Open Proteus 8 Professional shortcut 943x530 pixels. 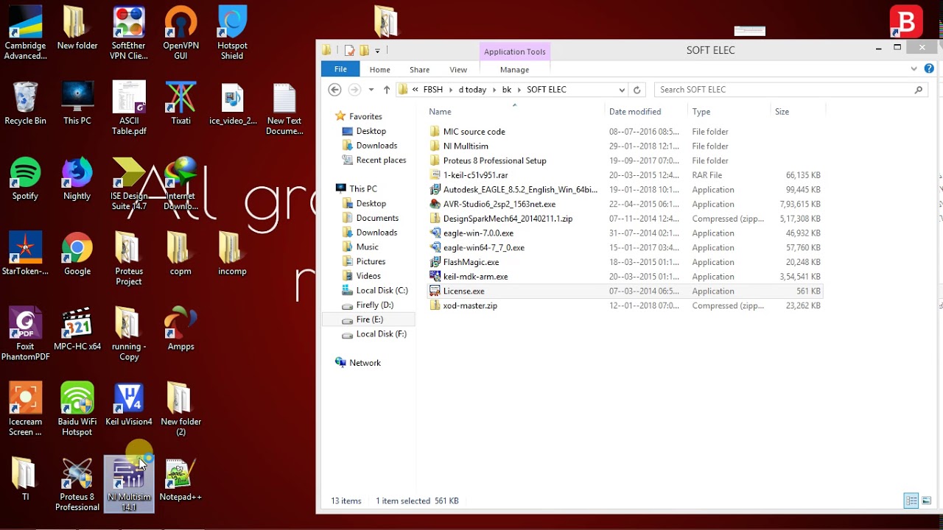pyautogui.click(x=77, y=484)
